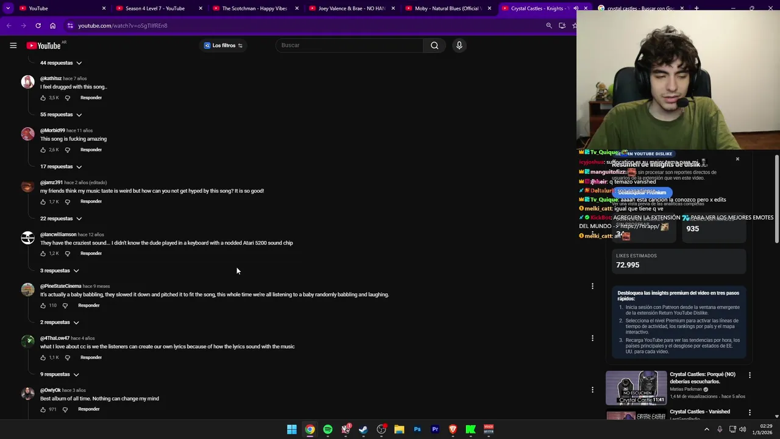The height and width of the screenshot is (439, 780).
Task: Toggle the Los filtros button
Action: click(x=223, y=45)
